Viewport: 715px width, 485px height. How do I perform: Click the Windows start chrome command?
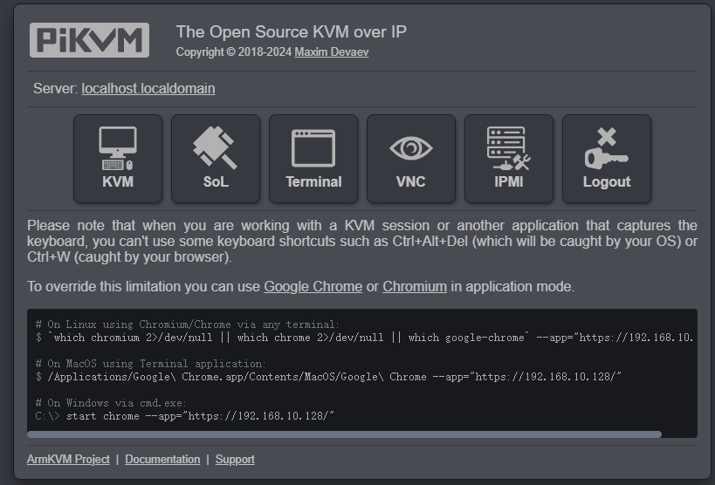[185, 416]
